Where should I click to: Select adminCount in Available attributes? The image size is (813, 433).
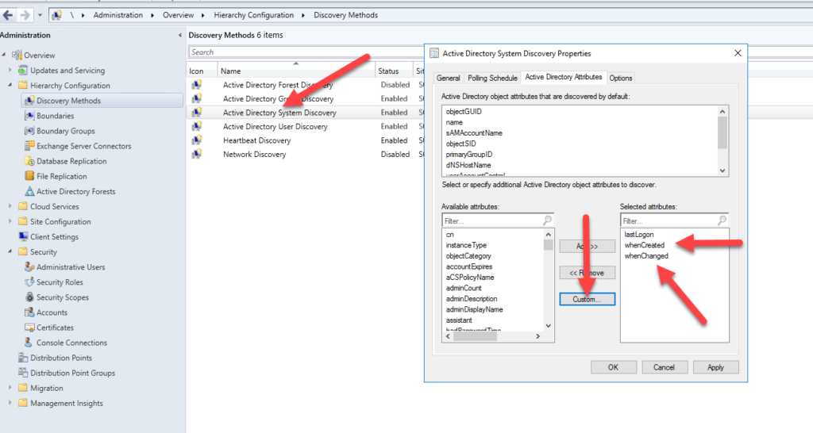464,288
